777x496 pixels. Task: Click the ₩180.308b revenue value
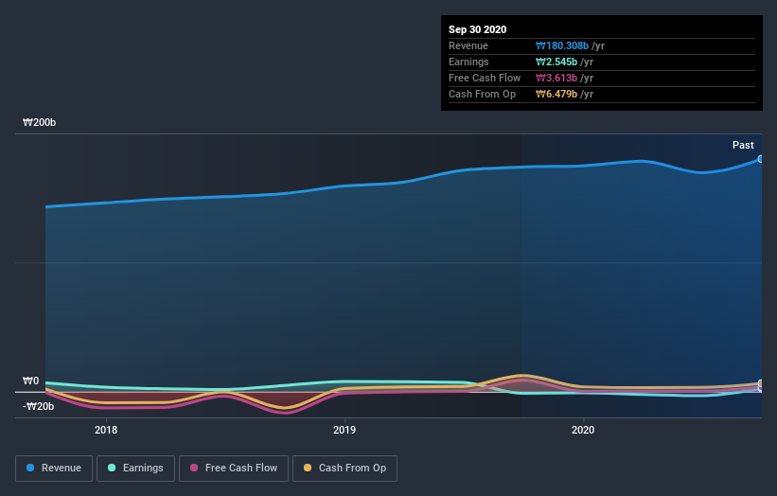coord(562,46)
